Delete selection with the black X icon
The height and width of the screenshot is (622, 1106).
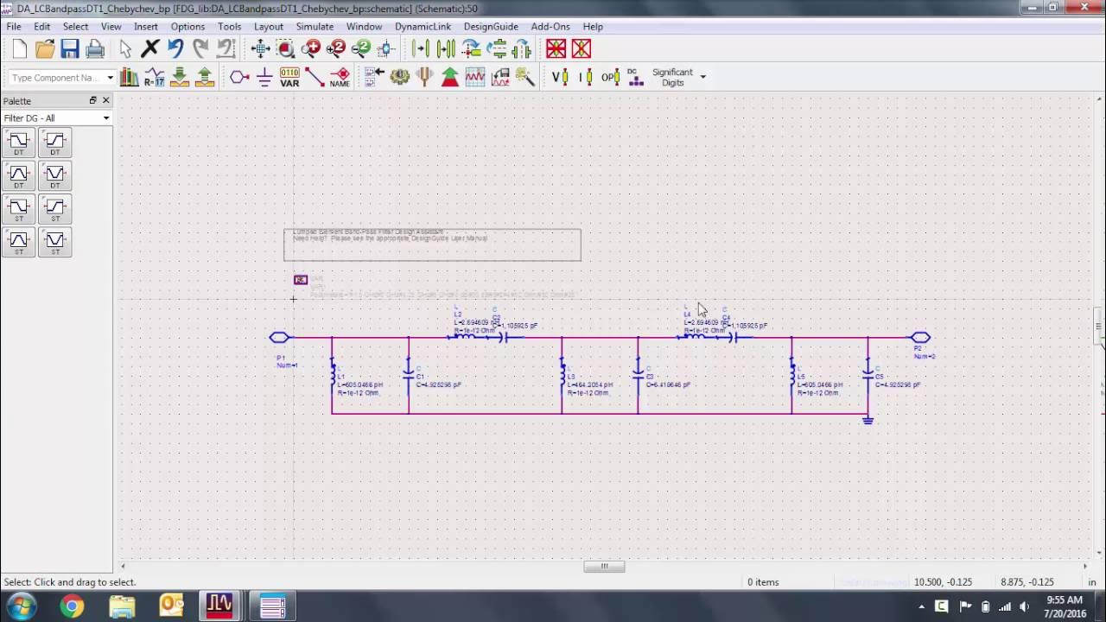pyautogui.click(x=150, y=49)
